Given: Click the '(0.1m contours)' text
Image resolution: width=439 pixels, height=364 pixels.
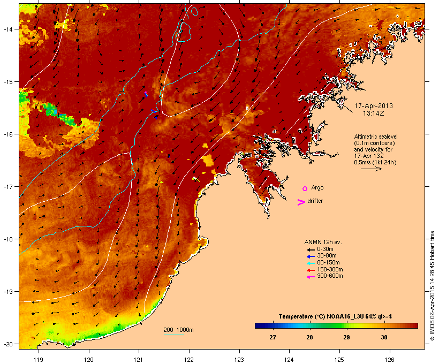Looking at the screenshot, I should [x=374, y=143].
